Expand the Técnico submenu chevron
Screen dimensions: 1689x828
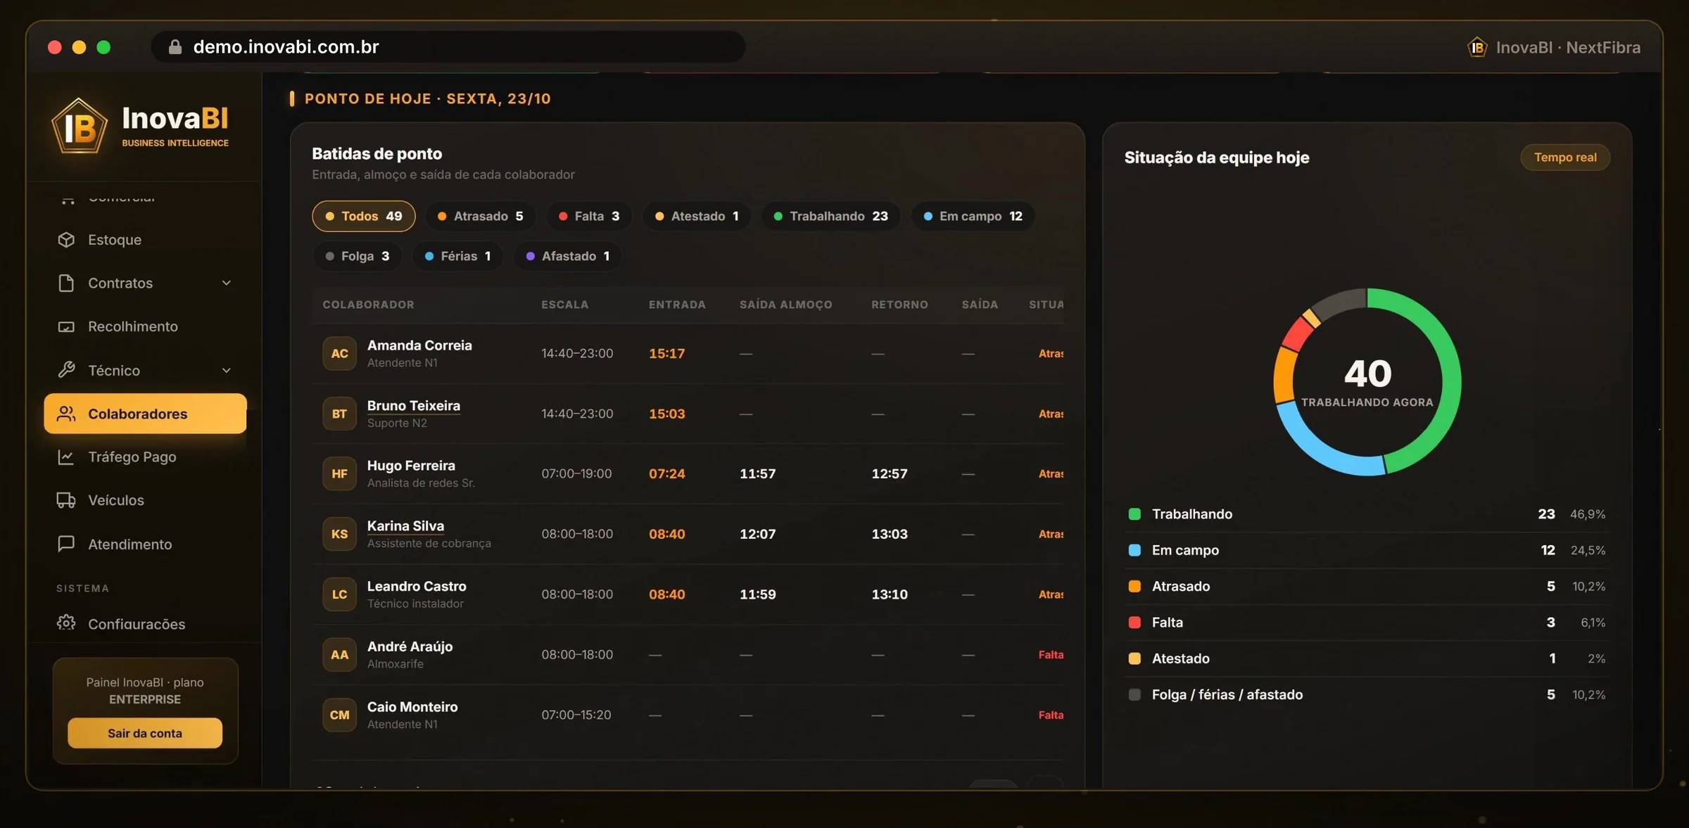[x=227, y=370]
